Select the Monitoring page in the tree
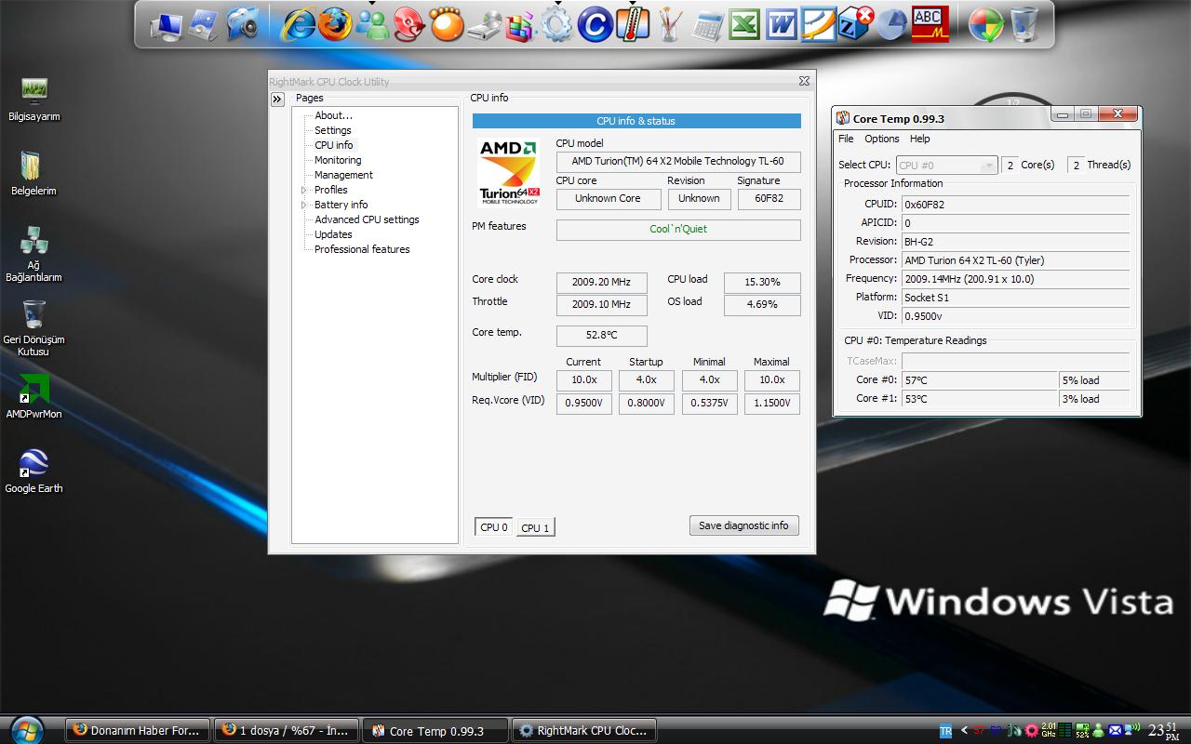1191x744 pixels. (338, 160)
